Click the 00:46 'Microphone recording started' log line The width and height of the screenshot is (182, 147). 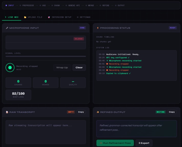[x=120, y=61]
